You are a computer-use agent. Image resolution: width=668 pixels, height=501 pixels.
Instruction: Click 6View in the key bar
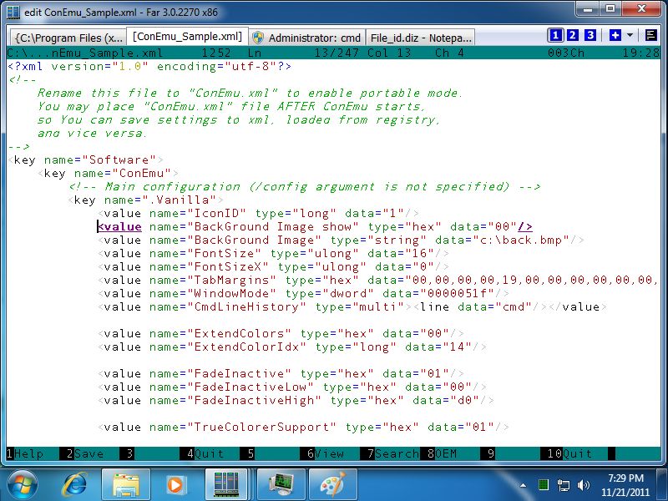click(x=326, y=453)
